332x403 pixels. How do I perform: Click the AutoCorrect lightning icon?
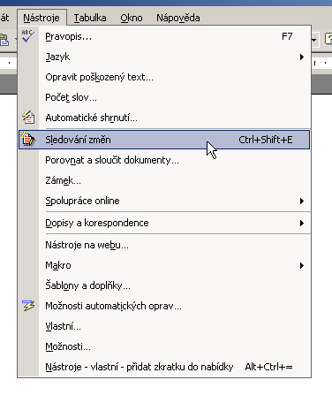point(28,306)
